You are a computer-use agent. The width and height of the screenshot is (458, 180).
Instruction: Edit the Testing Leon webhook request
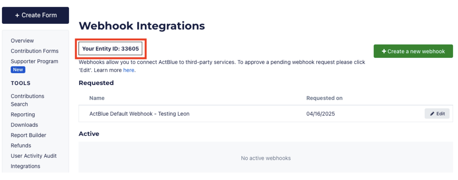point(437,114)
